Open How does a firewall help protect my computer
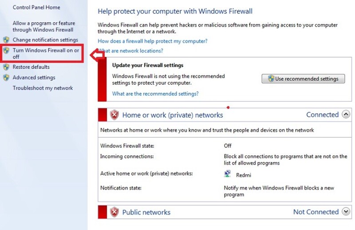The image size is (355, 230). click(152, 41)
